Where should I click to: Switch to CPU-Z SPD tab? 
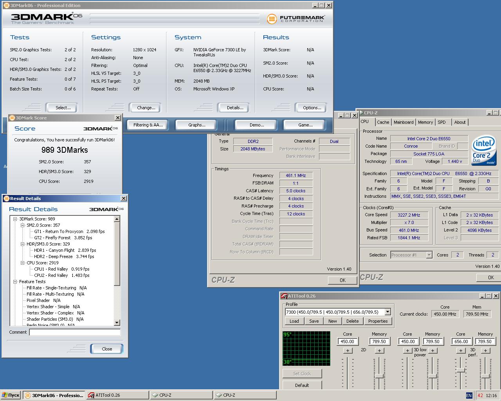coord(442,122)
